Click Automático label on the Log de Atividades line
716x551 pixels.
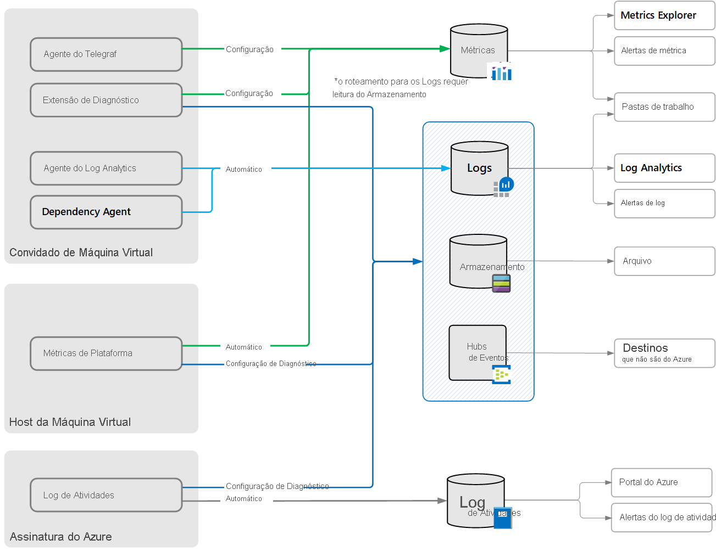(244, 498)
